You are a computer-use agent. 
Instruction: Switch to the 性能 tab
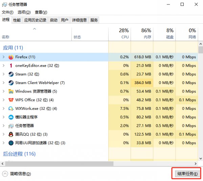point(17,20)
